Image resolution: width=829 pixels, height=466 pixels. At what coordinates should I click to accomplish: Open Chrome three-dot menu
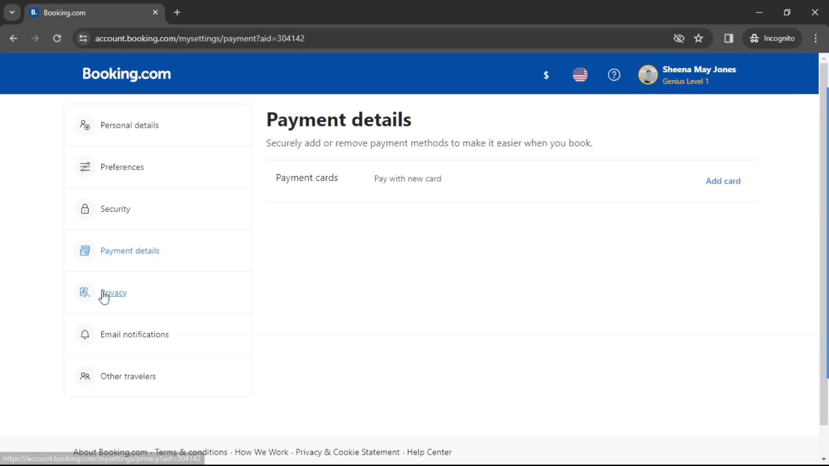(816, 38)
